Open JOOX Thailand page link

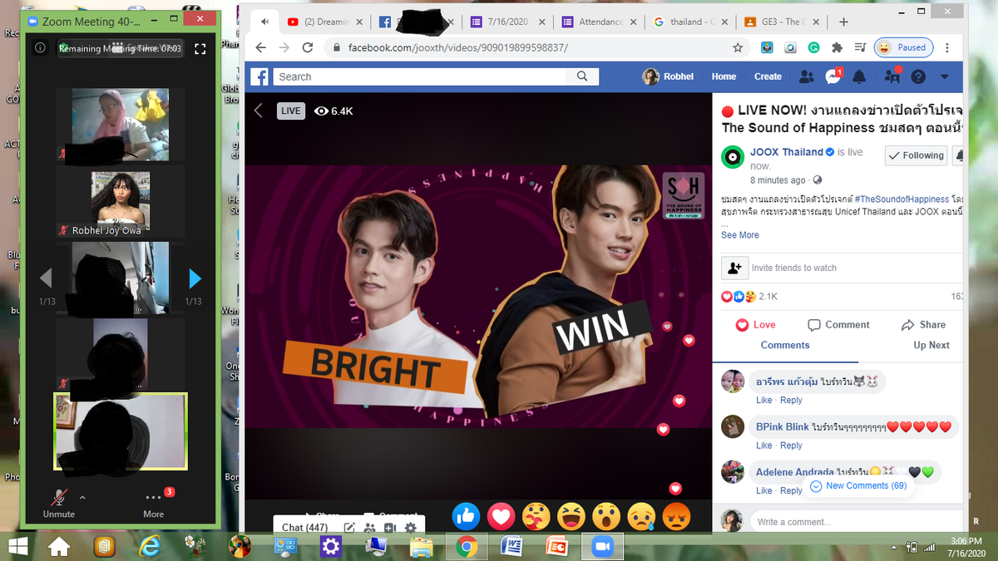pyautogui.click(x=786, y=152)
